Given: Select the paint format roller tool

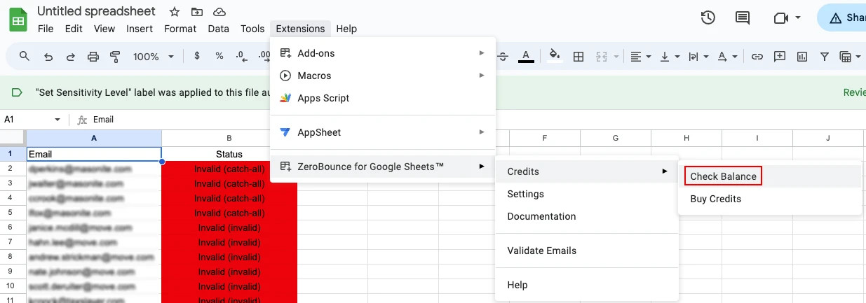Looking at the screenshot, I should click(116, 57).
